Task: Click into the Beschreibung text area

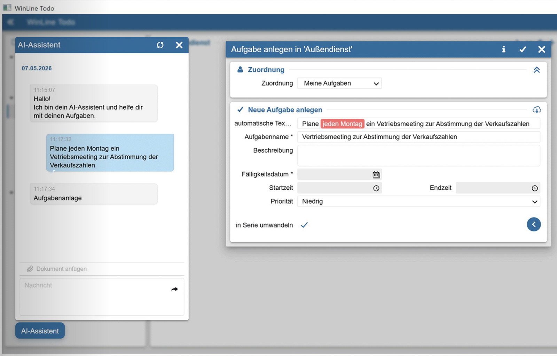Action: tap(419, 156)
